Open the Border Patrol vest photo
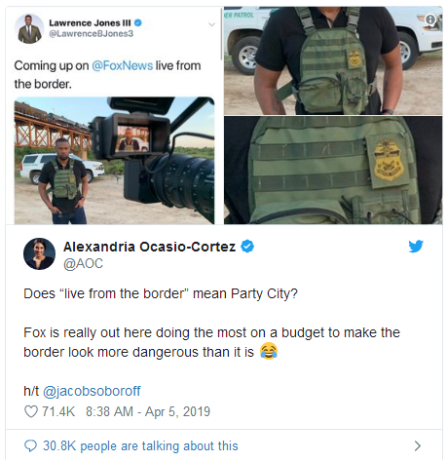Viewport: 447px width, 462px height. tap(333, 60)
